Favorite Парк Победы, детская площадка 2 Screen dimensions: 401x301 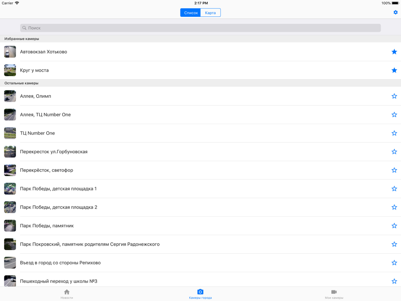pyautogui.click(x=394, y=207)
